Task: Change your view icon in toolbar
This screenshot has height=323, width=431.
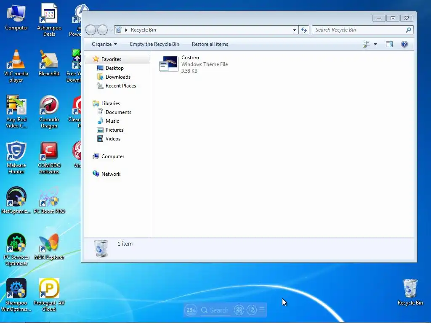Action: [366, 44]
